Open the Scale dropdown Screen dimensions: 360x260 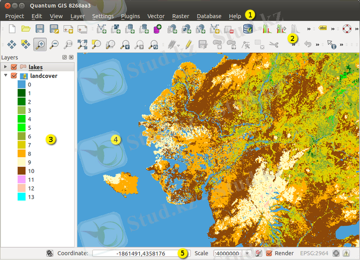coord(247,253)
